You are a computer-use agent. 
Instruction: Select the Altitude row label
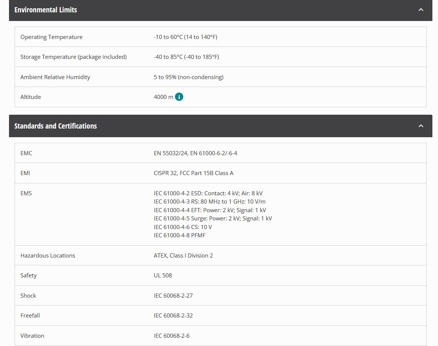tap(30, 97)
